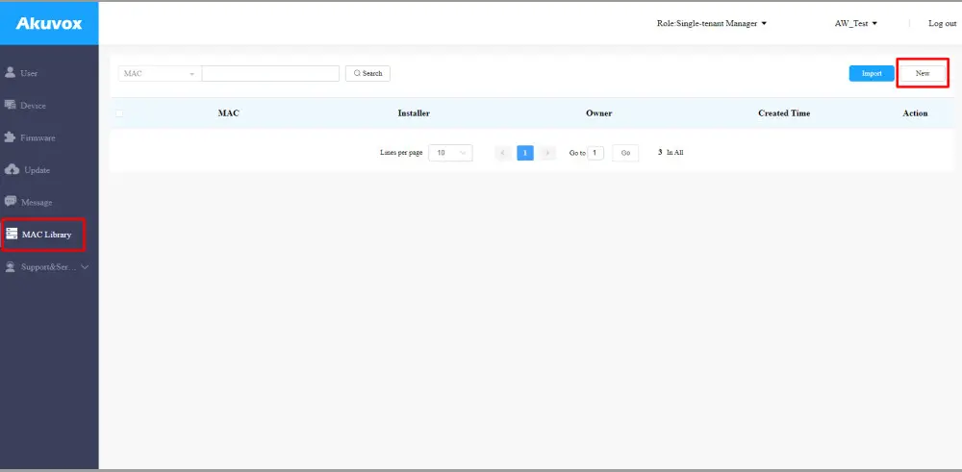
Task: Click the Go pagination button
Action: point(625,153)
